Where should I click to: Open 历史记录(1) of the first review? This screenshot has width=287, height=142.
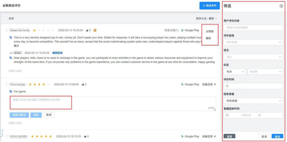click(x=171, y=30)
